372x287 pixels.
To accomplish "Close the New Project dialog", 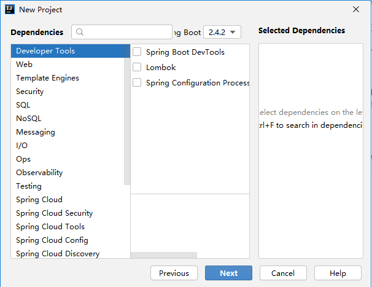I will click(x=356, y=10).
